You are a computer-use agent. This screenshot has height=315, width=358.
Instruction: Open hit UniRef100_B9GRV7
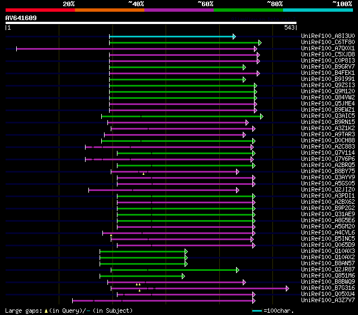pyautogui.click(x=328, y=67)
